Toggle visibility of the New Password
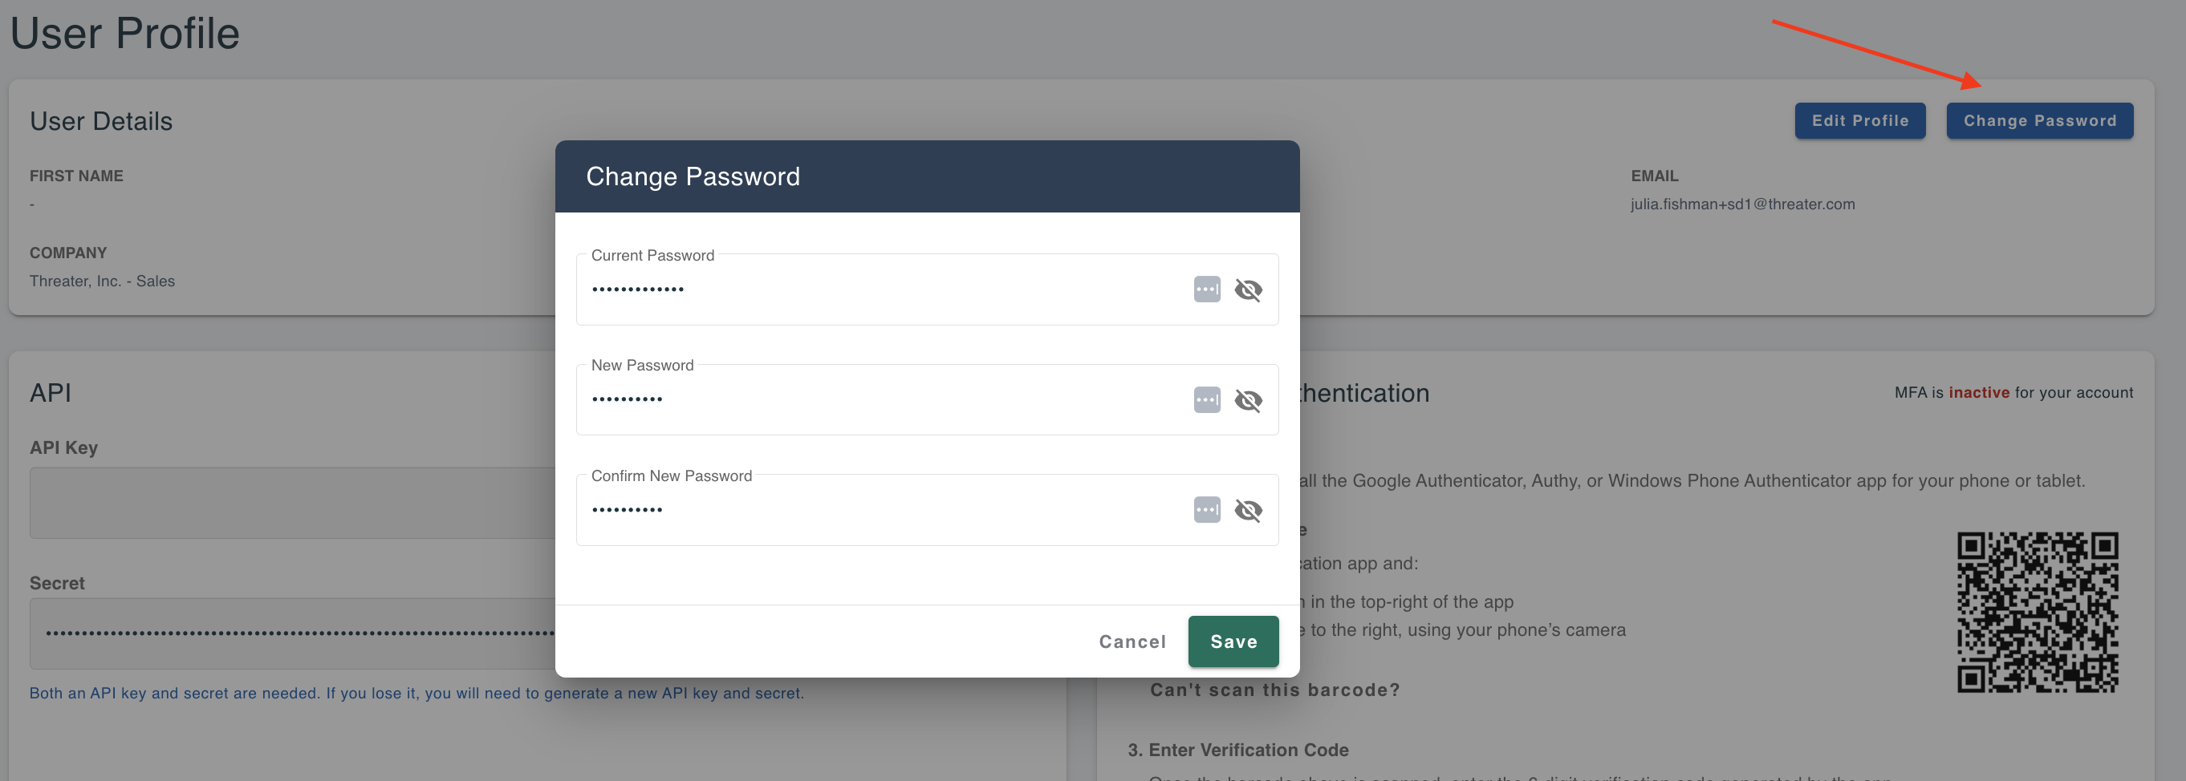This screenshot has height=781, width=2186. [1249, 400]
